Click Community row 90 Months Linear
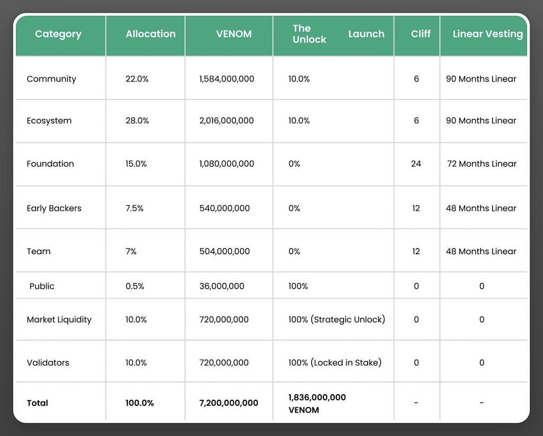Viewport: 543px width, 436px height. (481, 79)
